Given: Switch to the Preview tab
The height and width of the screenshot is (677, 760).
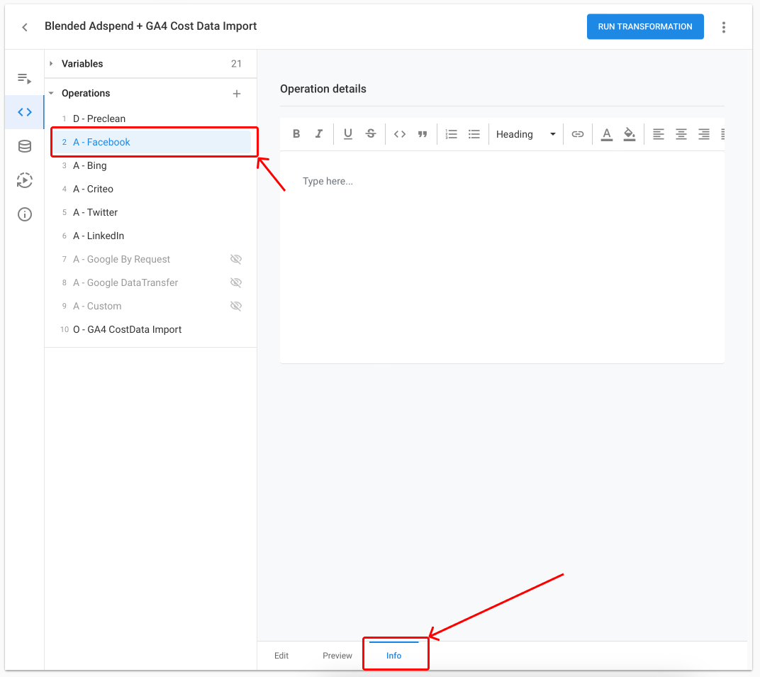Looking at the screenshot, I should [x=337, y=656].
